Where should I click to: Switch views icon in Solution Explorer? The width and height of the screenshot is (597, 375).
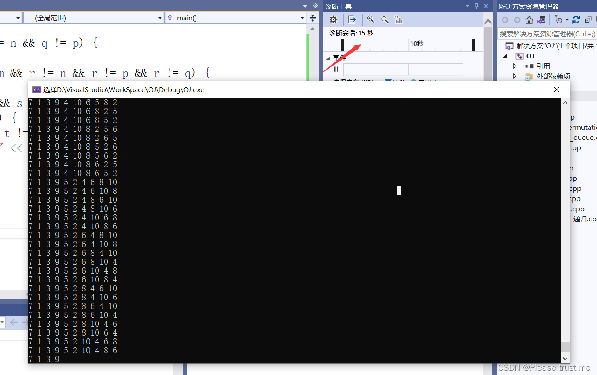[541, 20]
